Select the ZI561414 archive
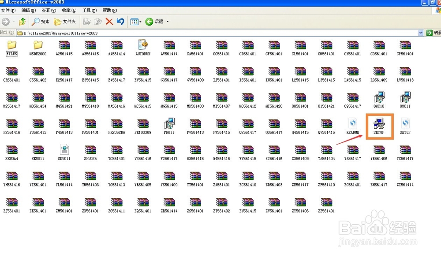This screenshot has height=257, width=441. point(405,179)
